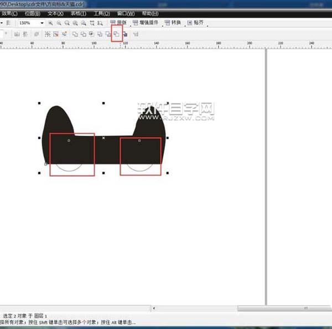332x329 pixels.
Task: Click the zoom out magnifier icon
Action: pyautogui.click(x=59, y=23)
